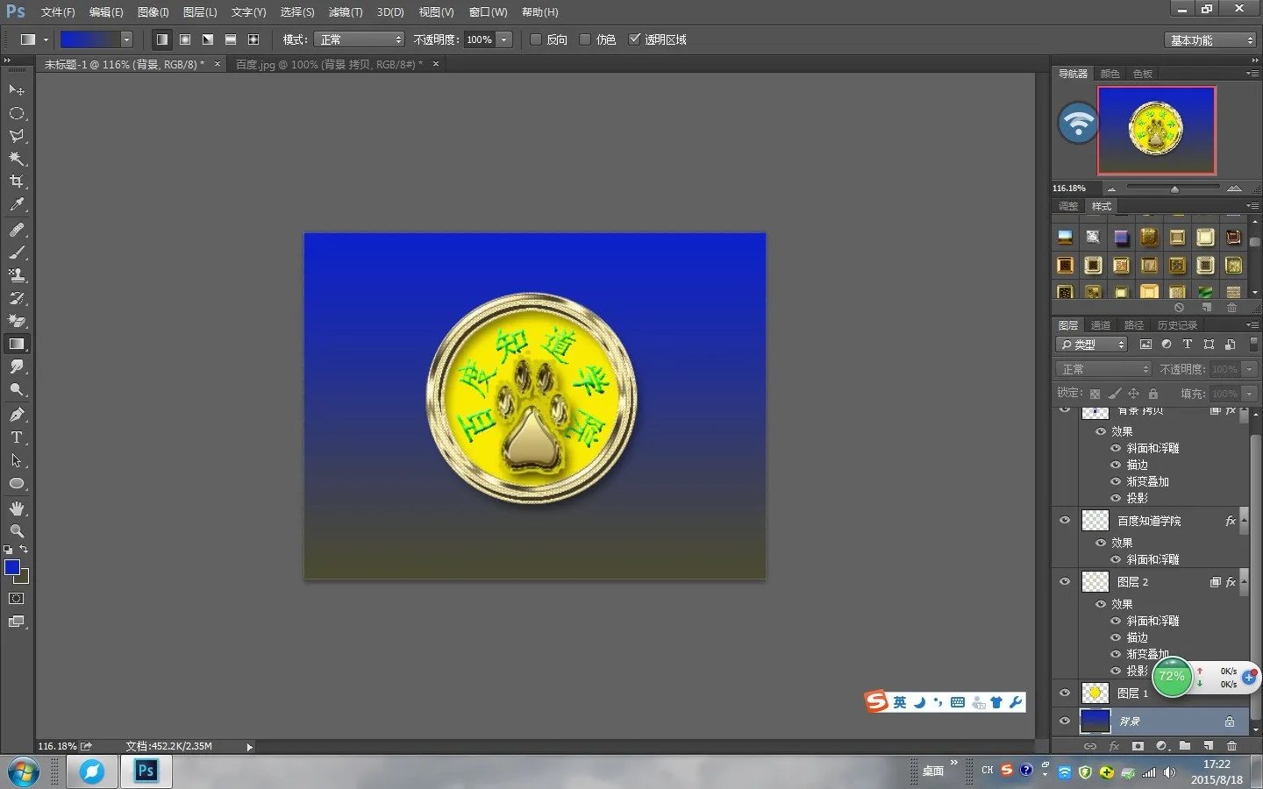Switch to the 通道 (Channels) panel tab
1263x789 pixels.
[1100, 325]
